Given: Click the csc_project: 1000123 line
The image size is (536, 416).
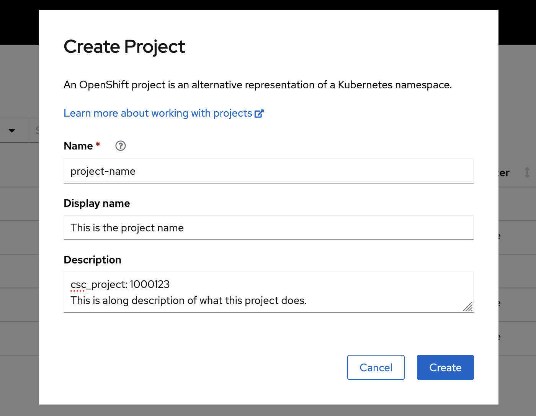Looking at the screenshot, I should (120, 284).
